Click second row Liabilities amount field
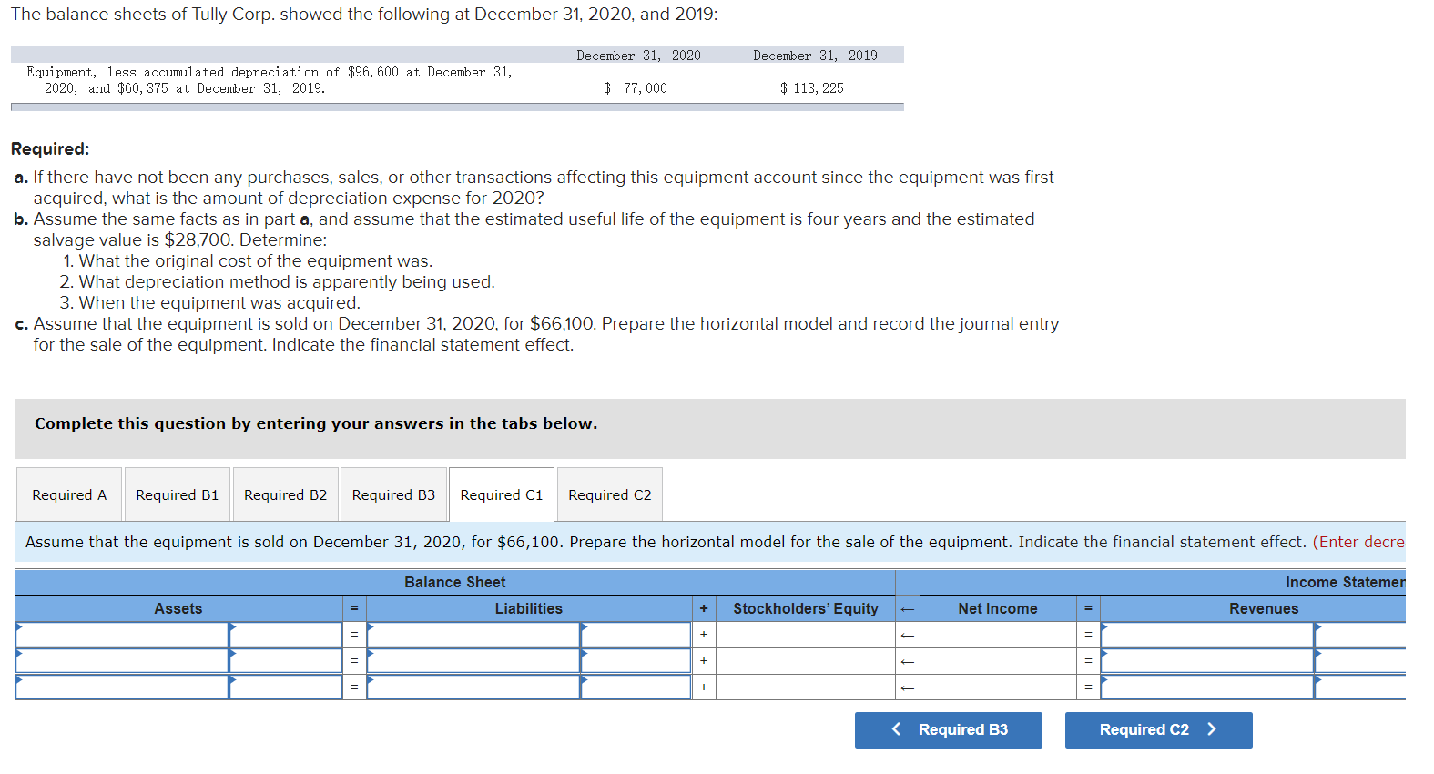This screenshot has height=774, width=1434. [636, 661]
